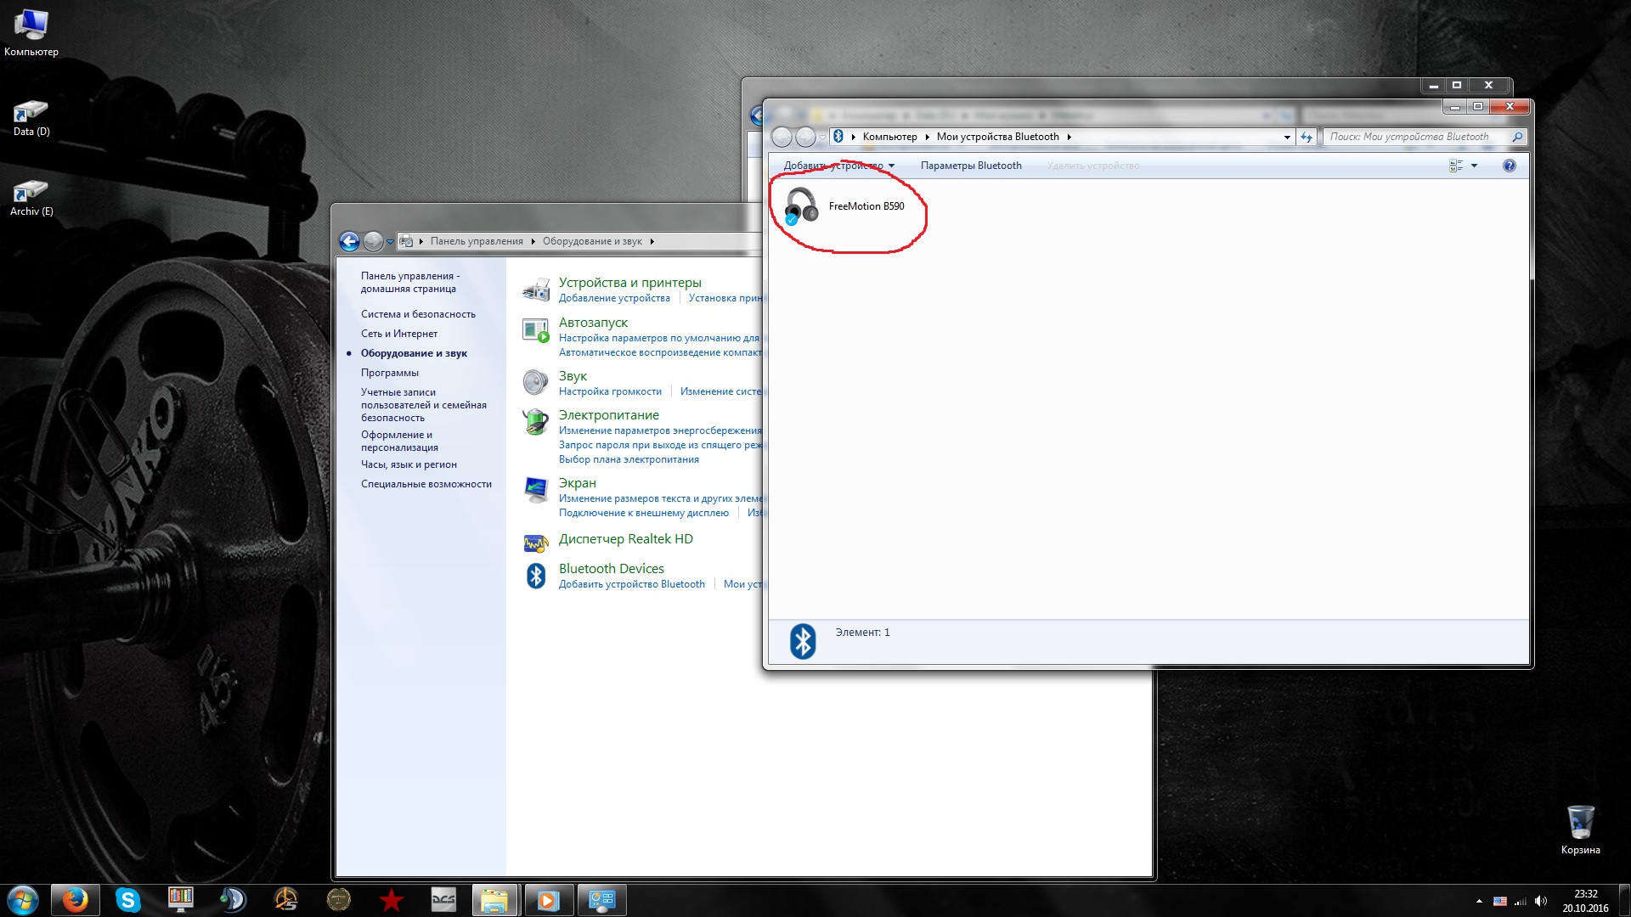Click 'Подключение к внешнему дисплею' link
1631x917 pixels.
tap(643, 513)
